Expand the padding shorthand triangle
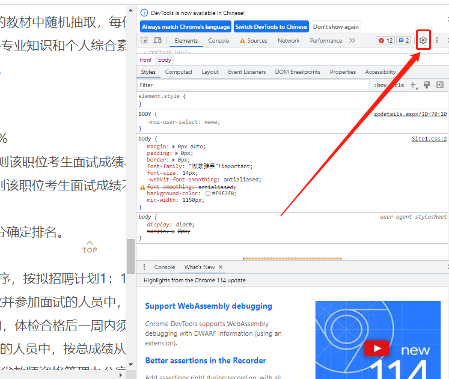The image size is (449, 379). (177, 153)
